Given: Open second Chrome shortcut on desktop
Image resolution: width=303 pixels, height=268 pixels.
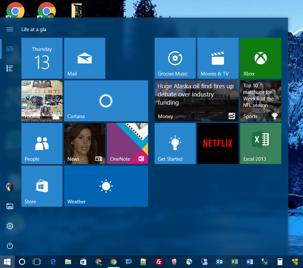Looking at the screenshot, I should tap(47, 10).
